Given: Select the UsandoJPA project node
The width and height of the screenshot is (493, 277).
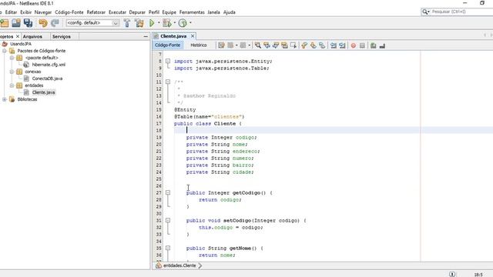Looking at the screenshot, I should (21, 44).
